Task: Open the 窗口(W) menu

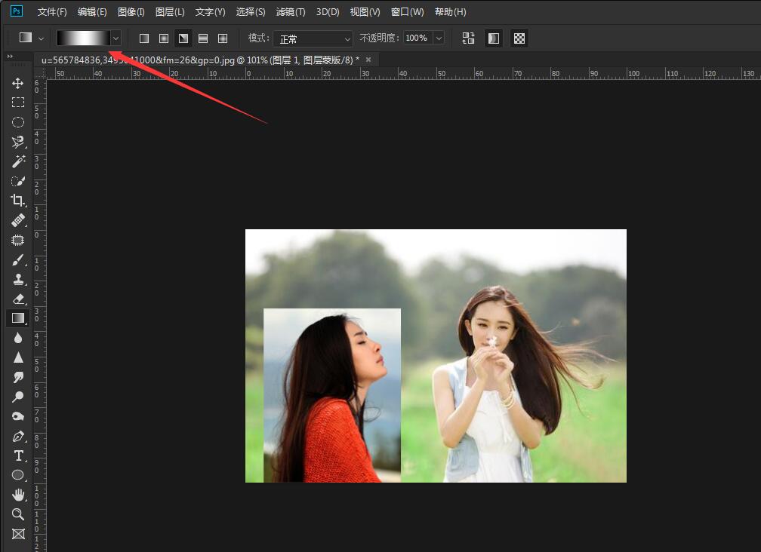Action: coord(407,11)
